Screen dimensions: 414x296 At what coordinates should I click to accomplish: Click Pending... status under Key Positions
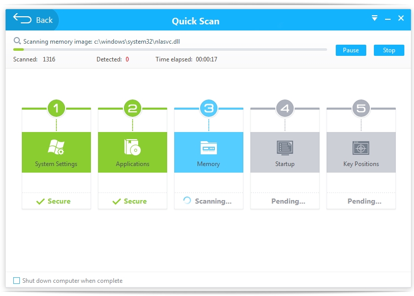click(x=364, y=202)
